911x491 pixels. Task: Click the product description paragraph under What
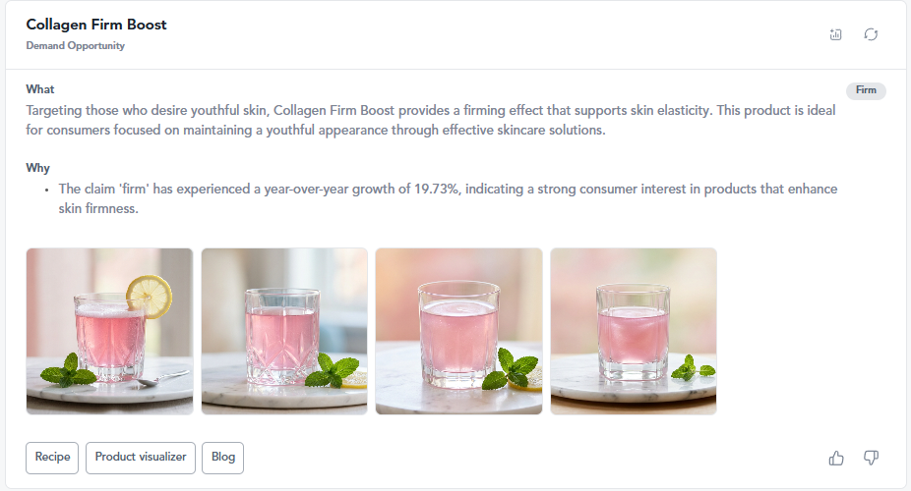pos(431,120)
